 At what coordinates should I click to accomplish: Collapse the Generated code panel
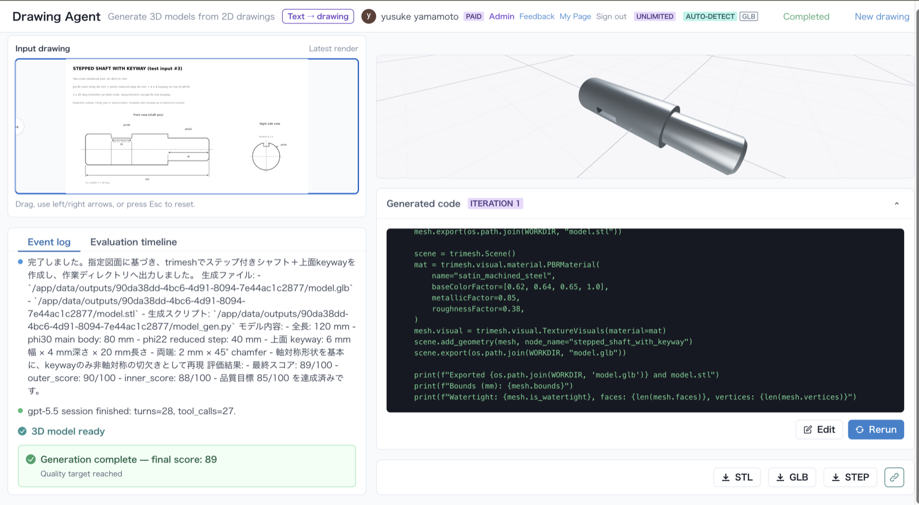click(897, 203)
